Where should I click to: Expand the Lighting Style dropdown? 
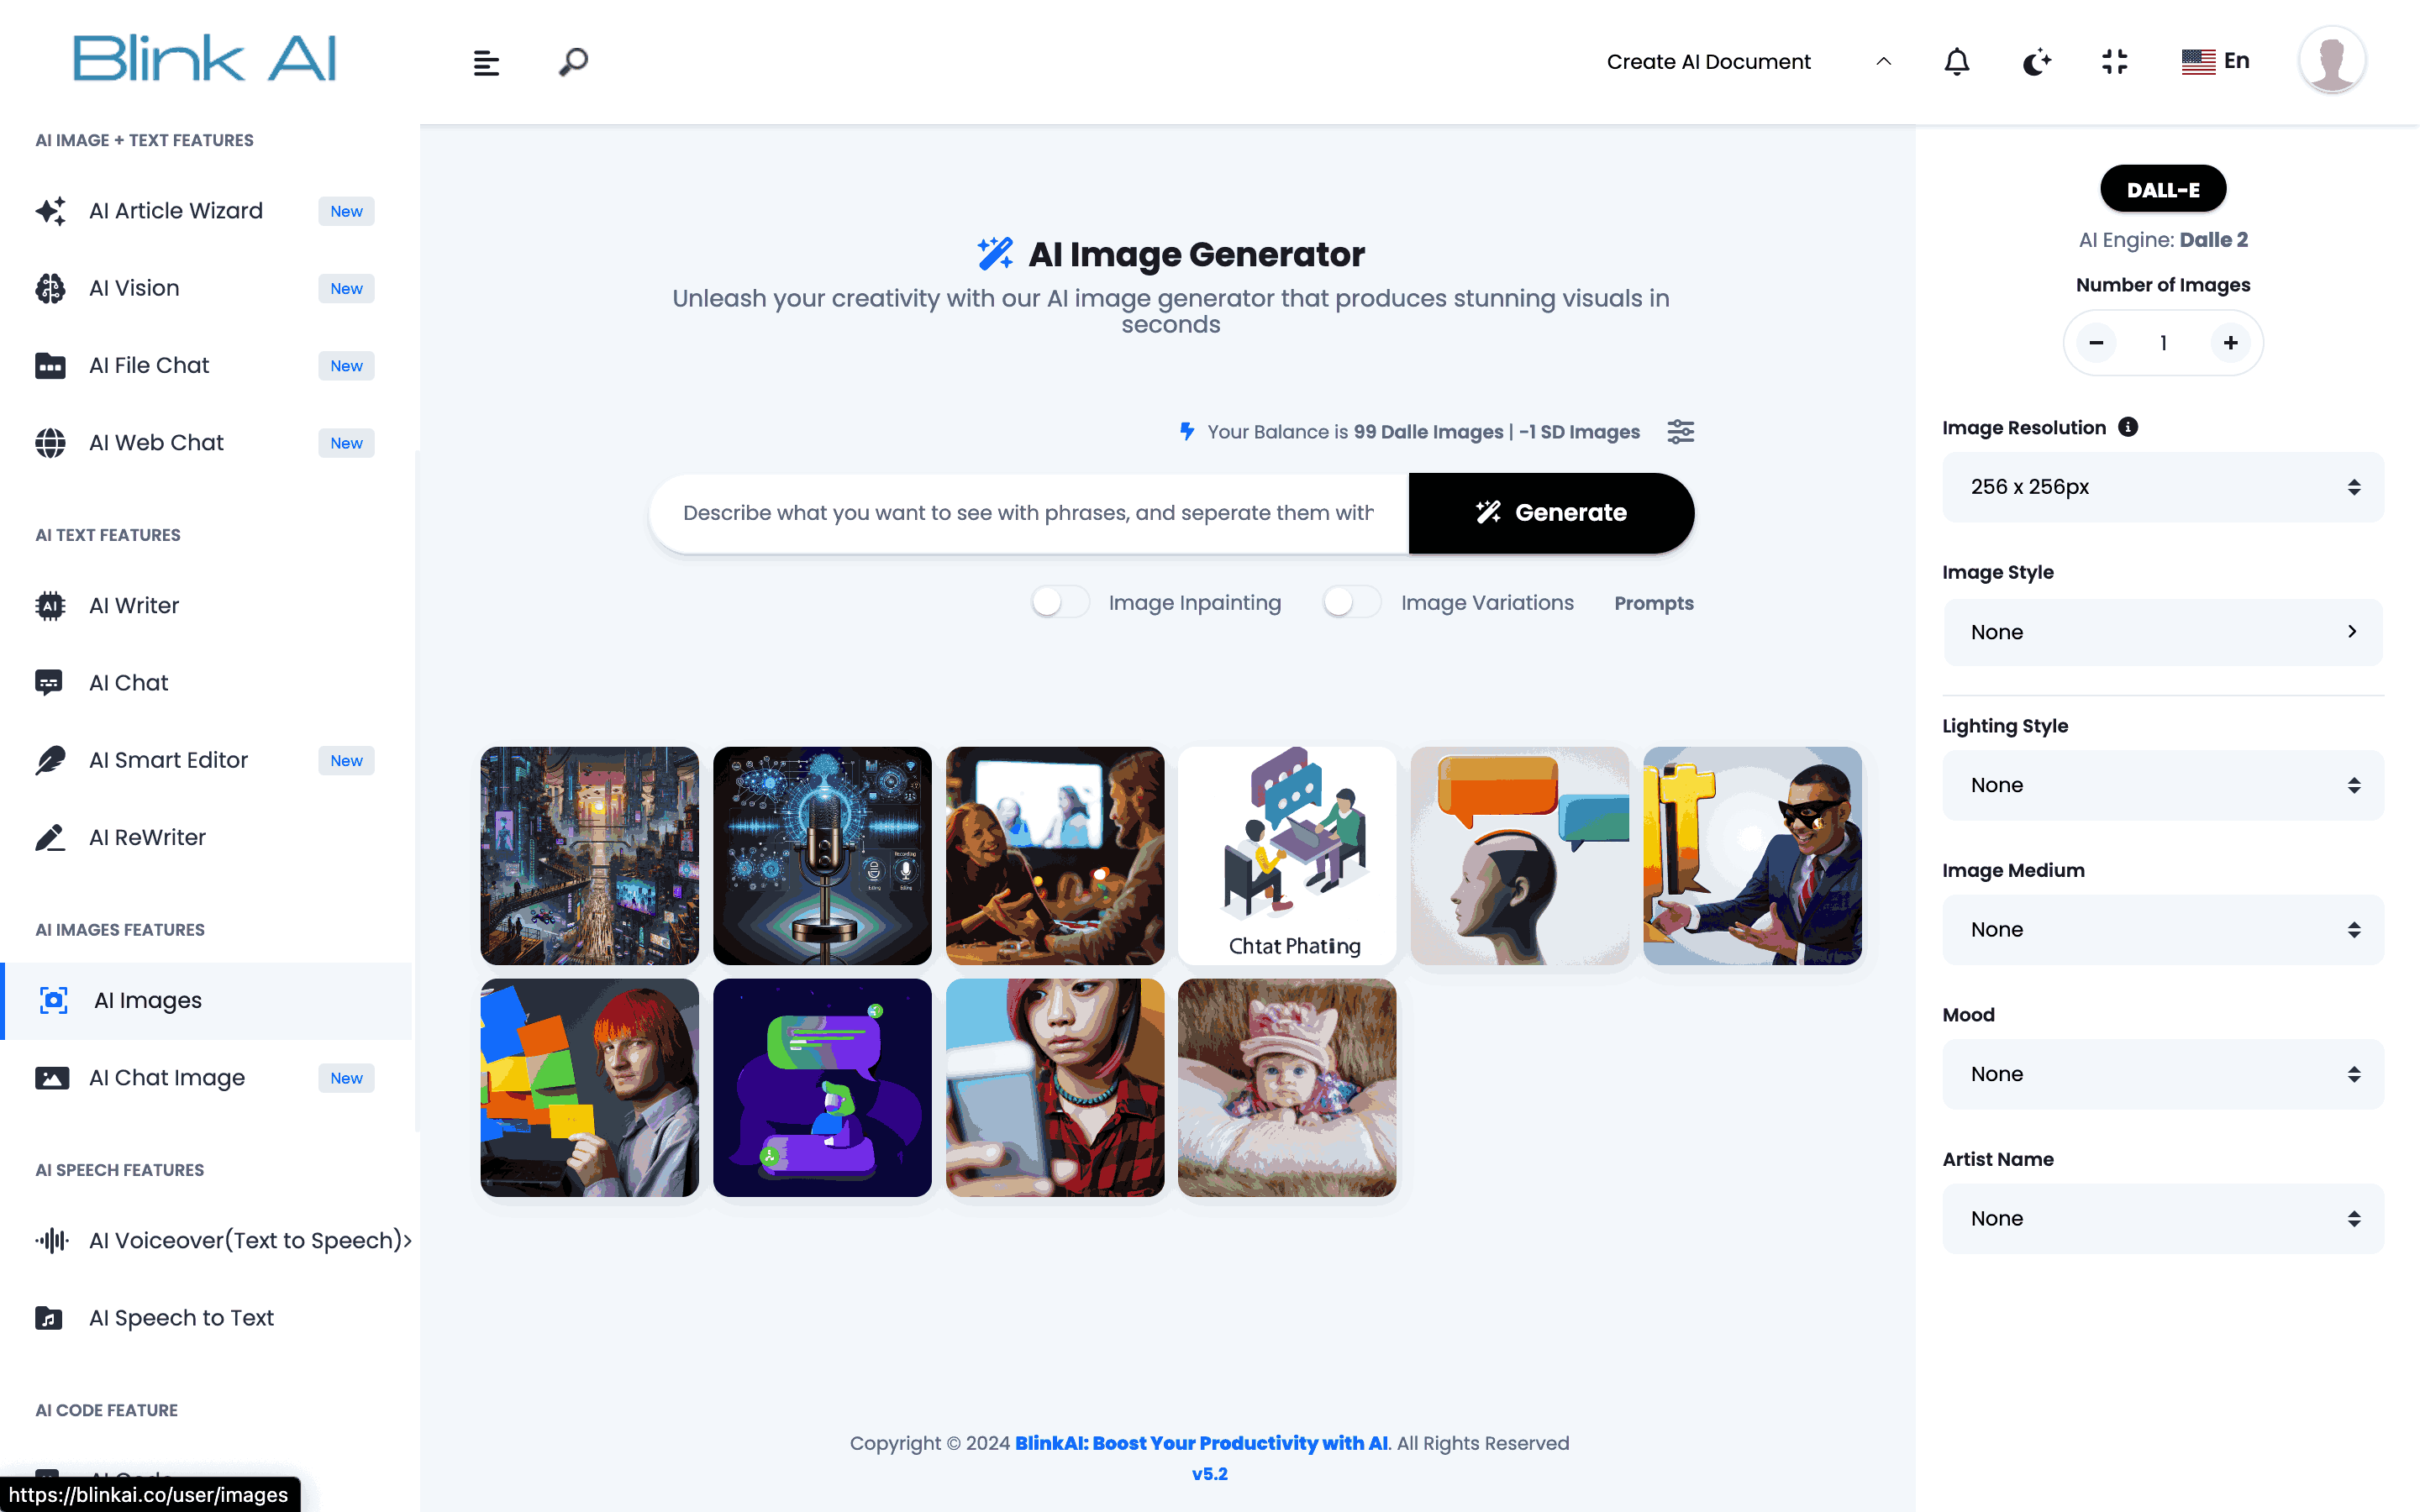point(2162,785)
